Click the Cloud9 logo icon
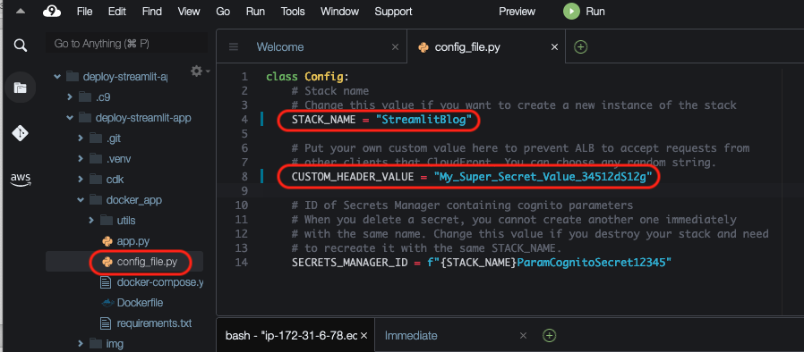 52,12
